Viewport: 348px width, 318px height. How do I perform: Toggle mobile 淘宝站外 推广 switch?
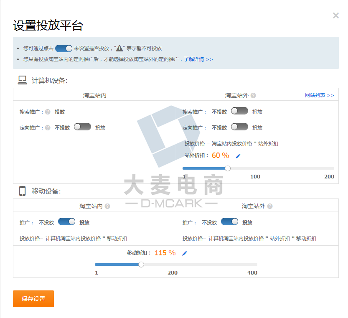pos(229,221)
